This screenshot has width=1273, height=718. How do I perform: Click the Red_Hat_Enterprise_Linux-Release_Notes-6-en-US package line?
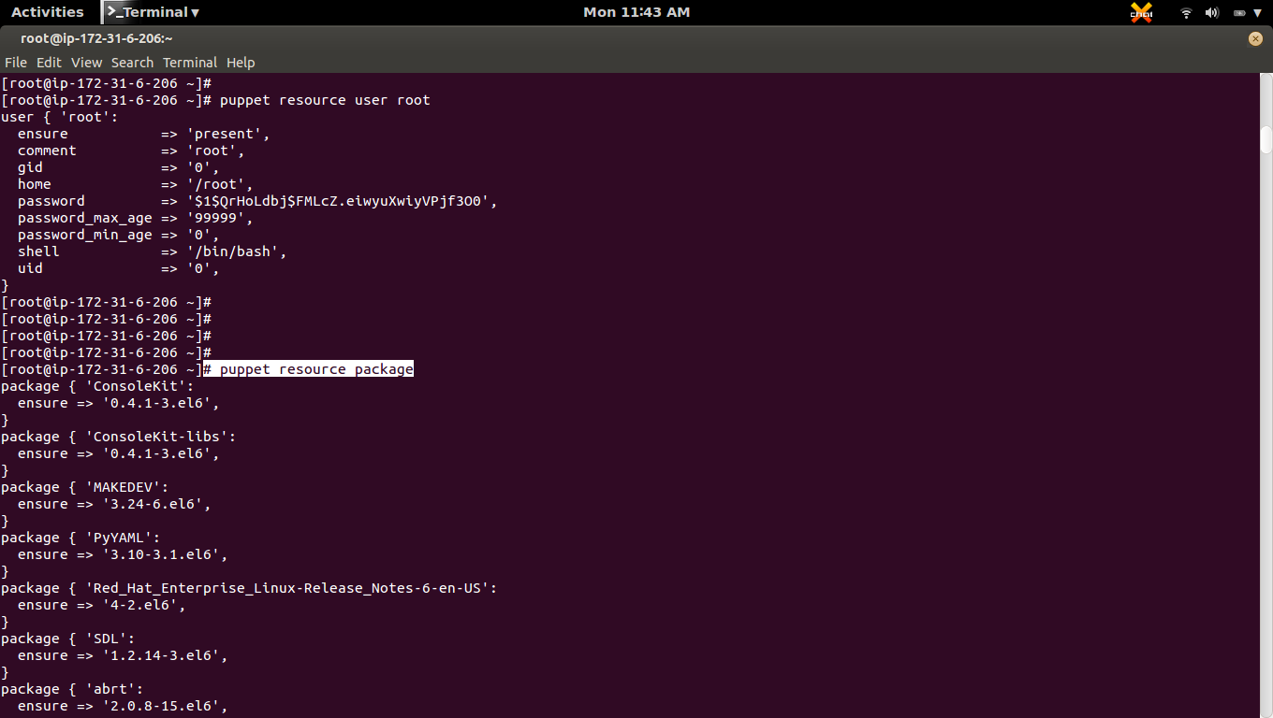[249, 588]
